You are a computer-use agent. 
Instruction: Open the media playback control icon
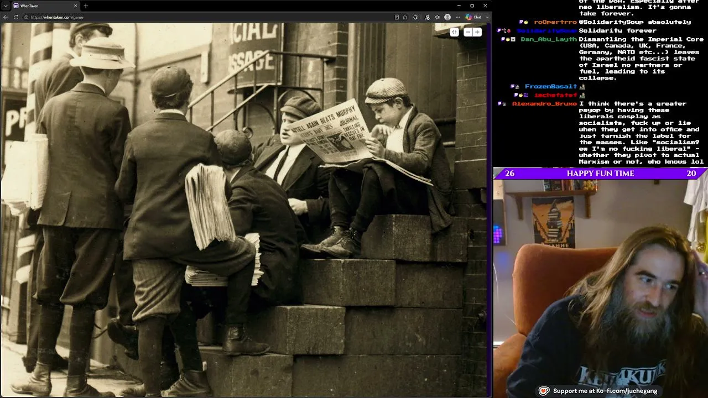coord(428,17)
